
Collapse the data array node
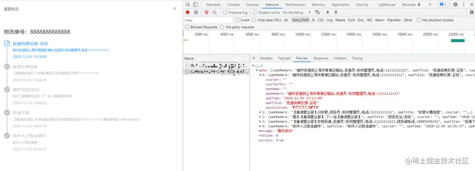[x=256, y=70]
